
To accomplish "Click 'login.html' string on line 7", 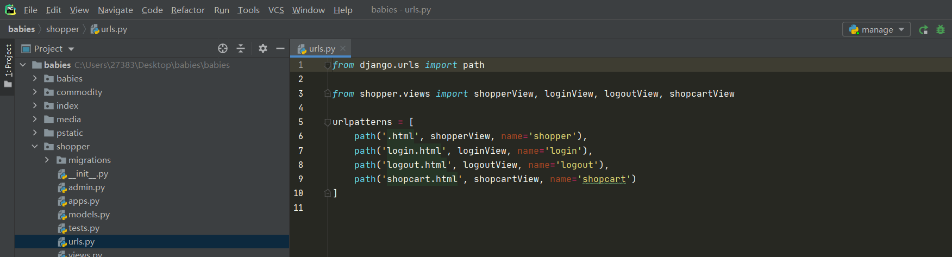I will tap(414, 151).
